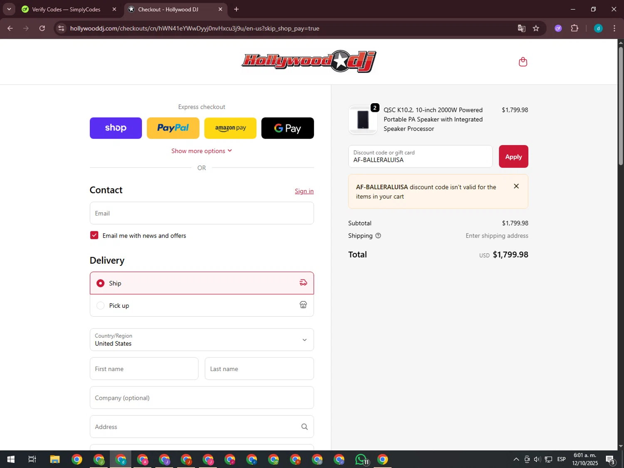The width and height of the screenshot is (624, 468).
Task: Click the browser forward arrow
Action: tap(26, 28)
